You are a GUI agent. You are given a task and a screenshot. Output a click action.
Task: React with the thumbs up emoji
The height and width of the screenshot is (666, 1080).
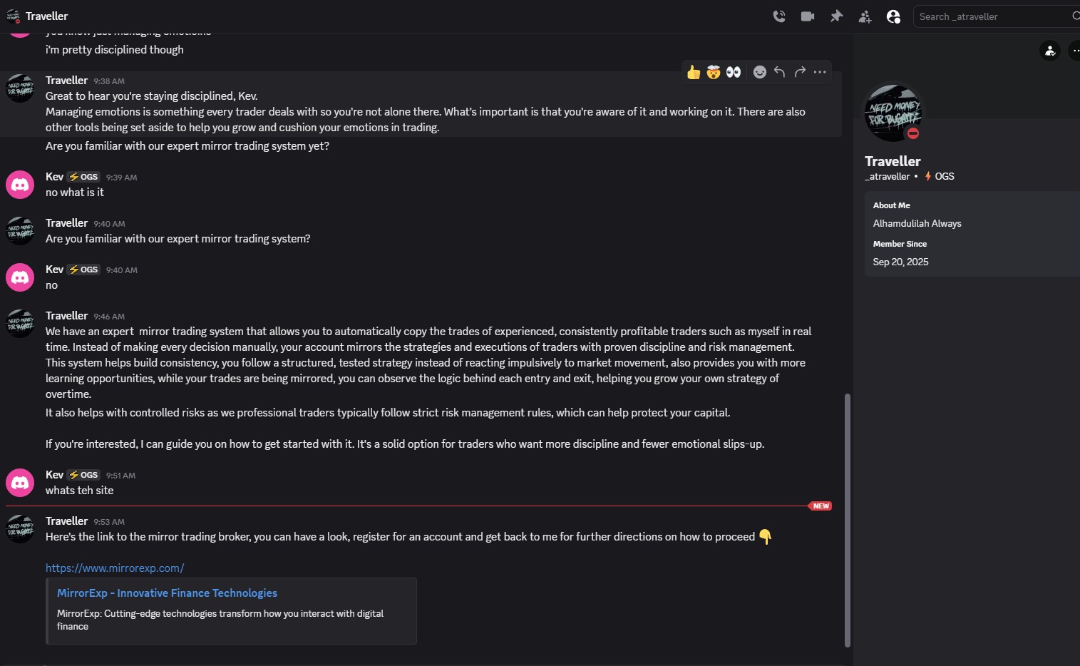coord(694,72)
